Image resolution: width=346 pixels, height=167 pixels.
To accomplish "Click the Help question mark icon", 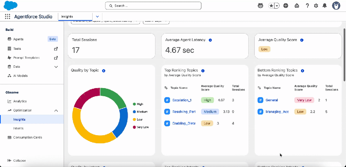I will point(307,6).
